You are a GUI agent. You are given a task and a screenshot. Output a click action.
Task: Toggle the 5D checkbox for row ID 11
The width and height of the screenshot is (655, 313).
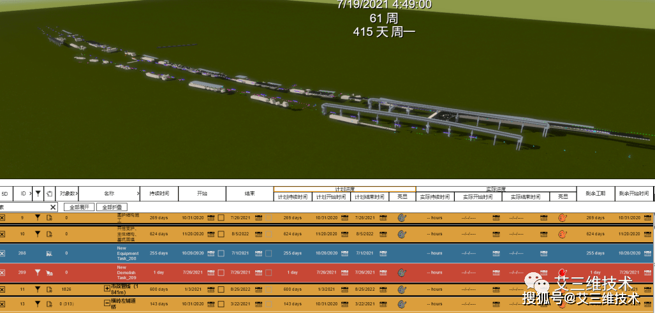(2, 289)
